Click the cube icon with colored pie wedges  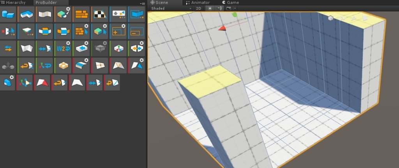[118, 49]
